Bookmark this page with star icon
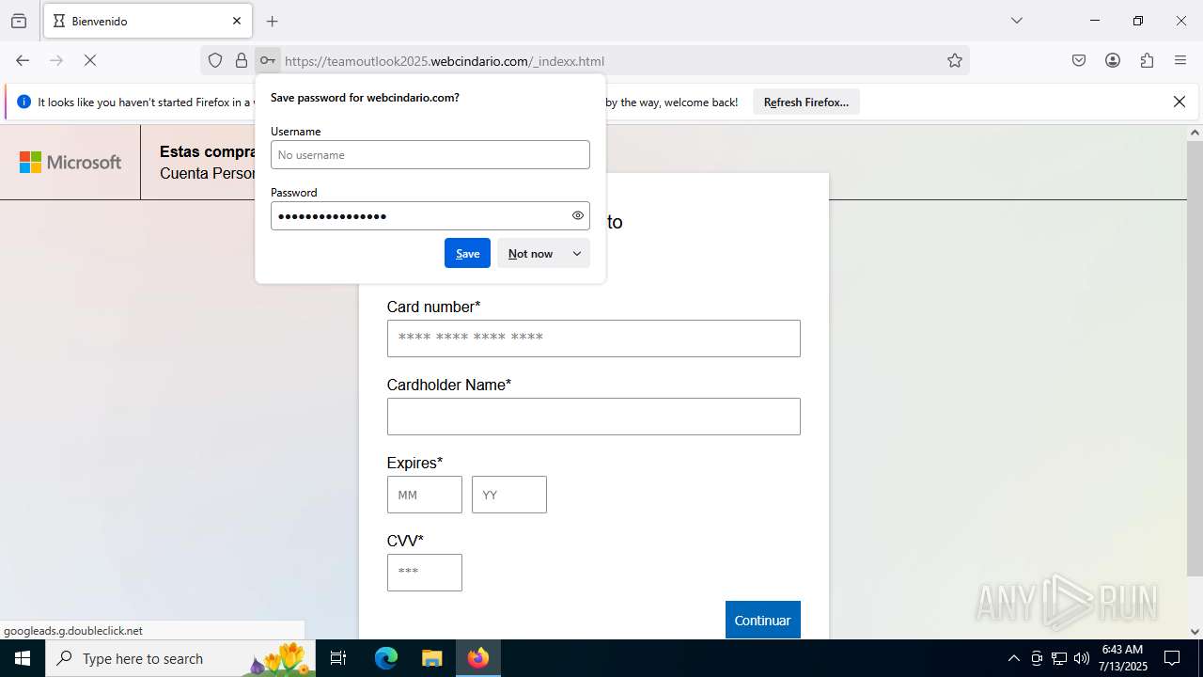This screenshot has height=677, width=1203. (955, 61)
